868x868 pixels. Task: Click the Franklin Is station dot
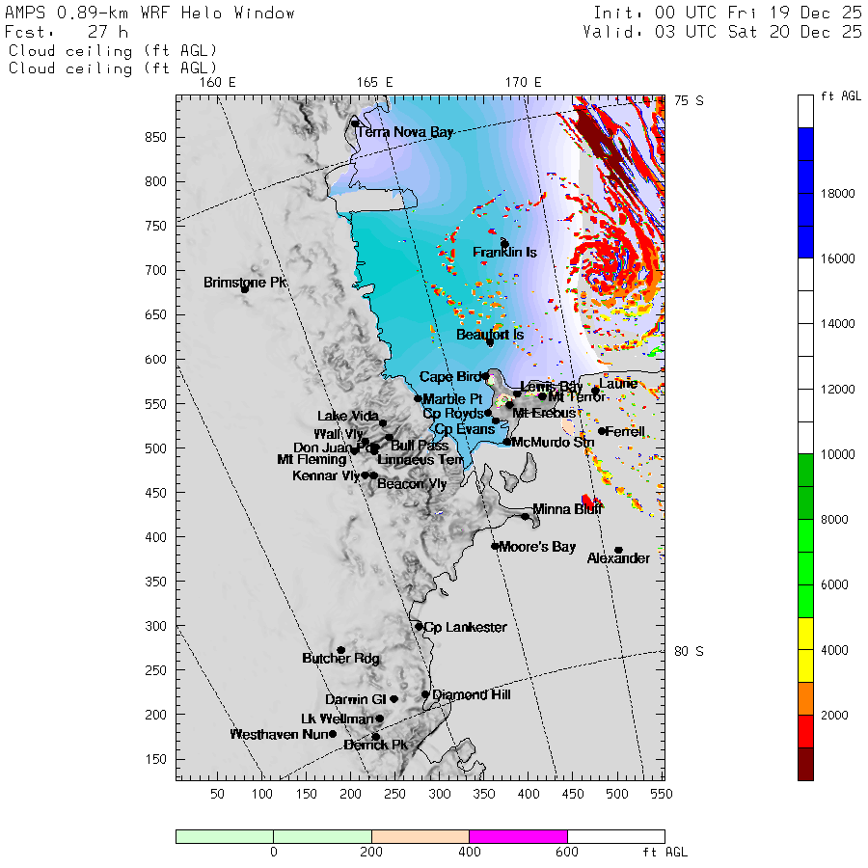click(x=504, y=244)
